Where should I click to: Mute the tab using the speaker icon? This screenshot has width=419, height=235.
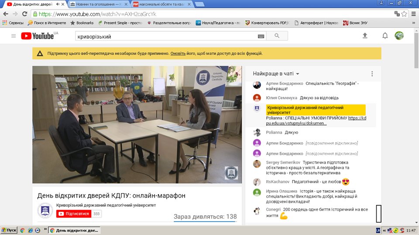click(x=58, y=4)
